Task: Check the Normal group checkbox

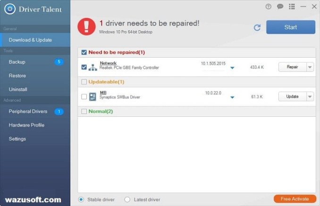Action: point(84,112)
